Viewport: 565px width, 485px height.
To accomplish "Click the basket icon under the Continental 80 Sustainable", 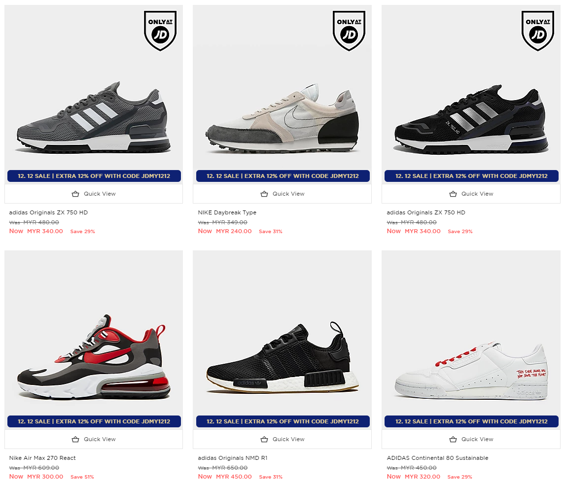I will tap(453, 439).
